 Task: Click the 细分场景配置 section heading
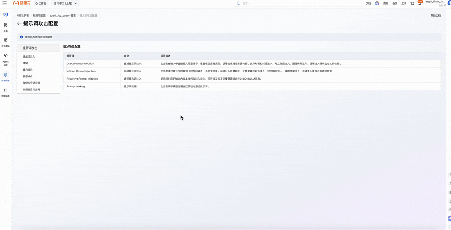(72, 46)
